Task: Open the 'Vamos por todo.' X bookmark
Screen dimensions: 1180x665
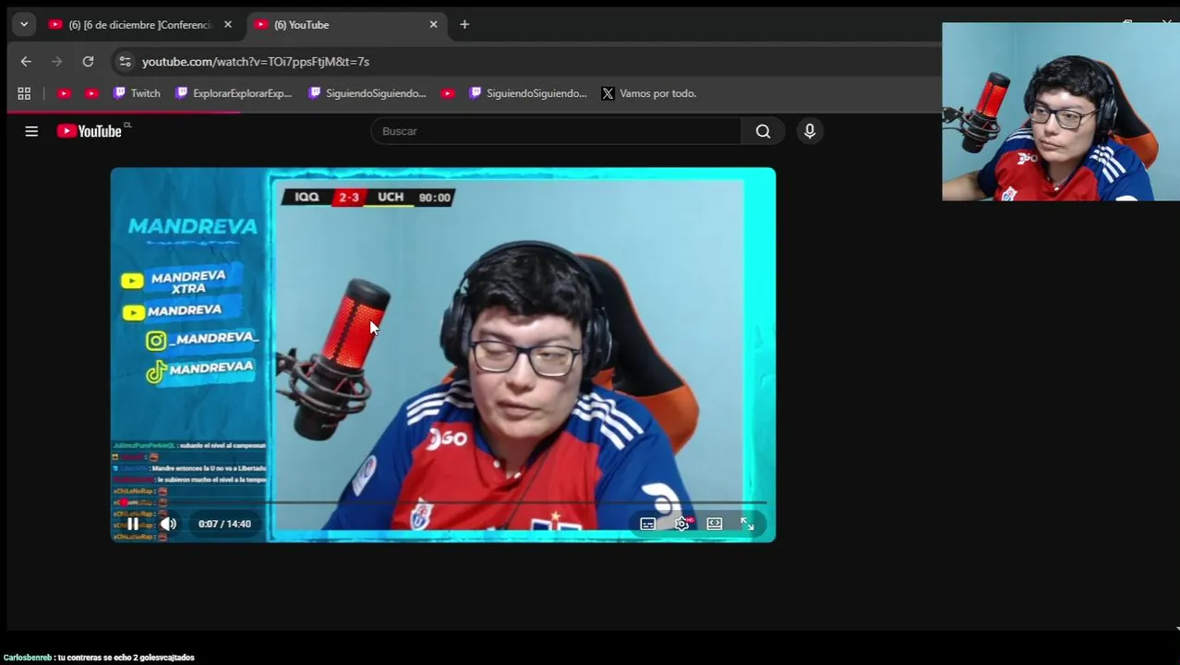Action: (x=649, y=93)
